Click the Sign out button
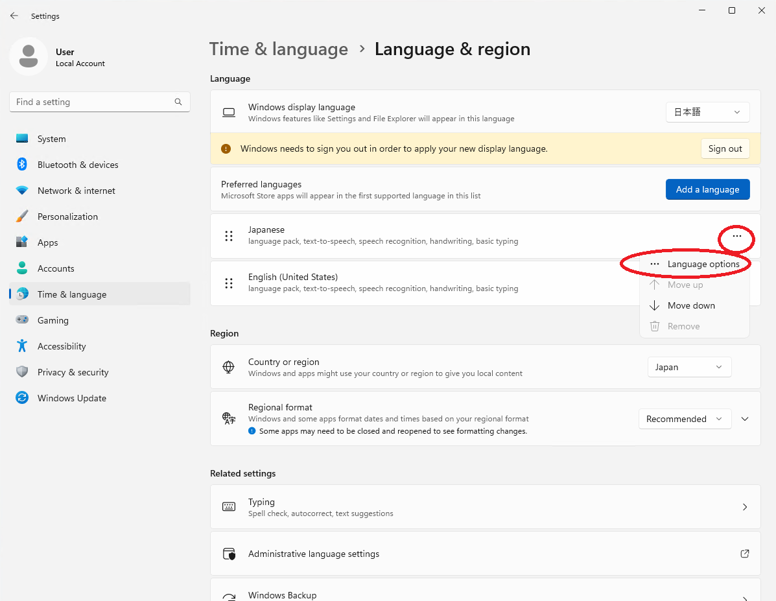The height and width of the screenshot is (601, 776). point(725,148)
